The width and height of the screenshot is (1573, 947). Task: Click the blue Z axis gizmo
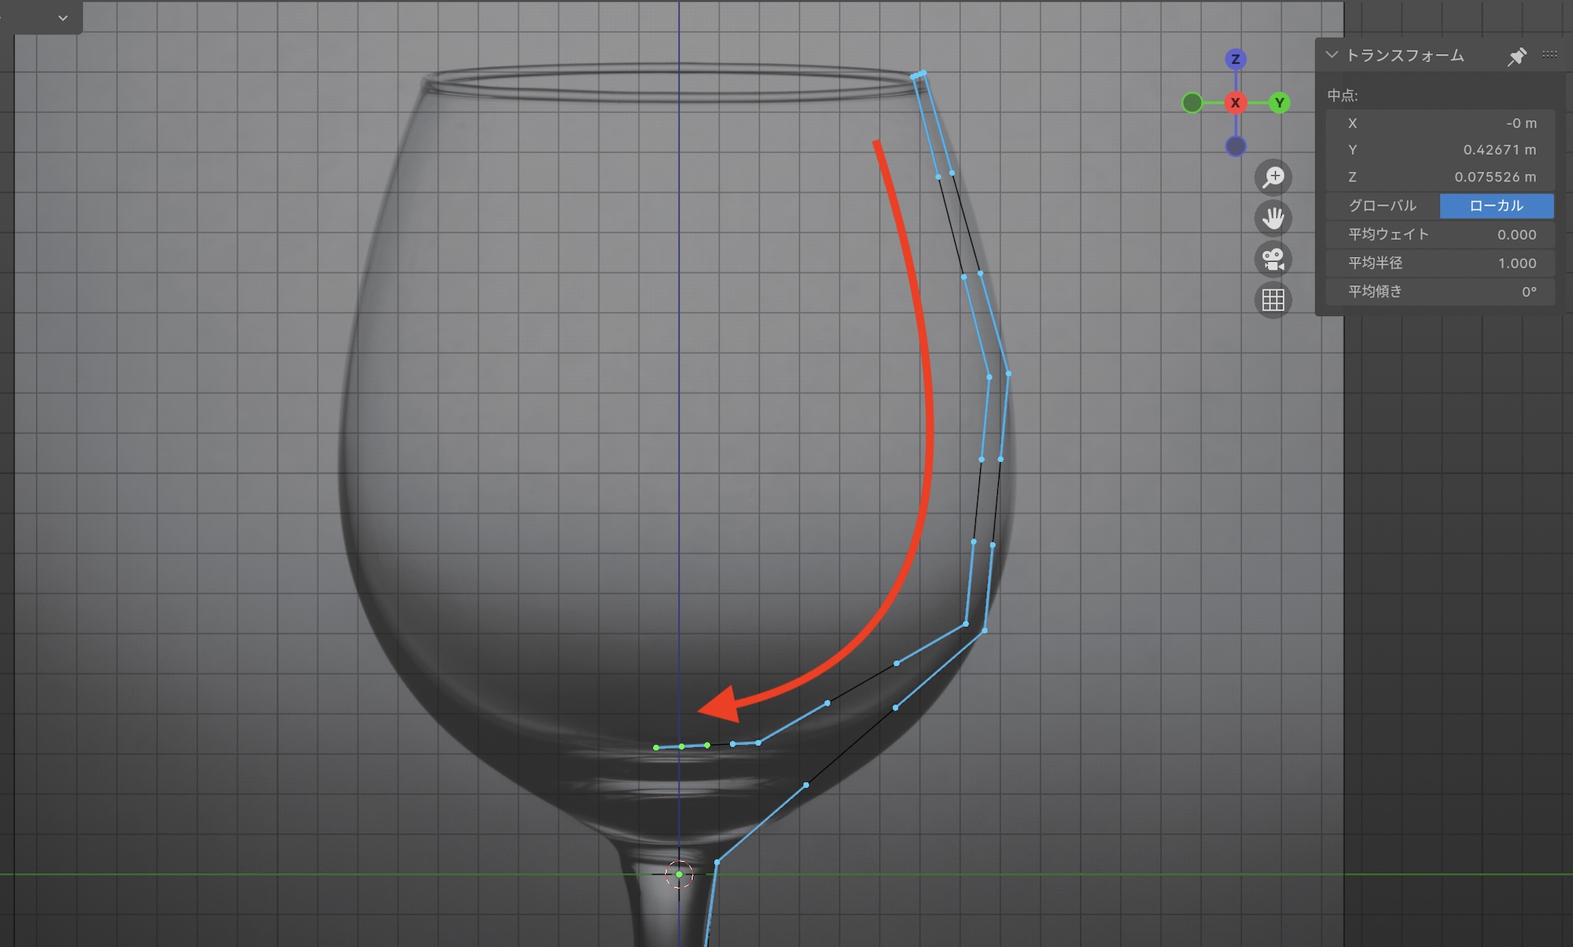1236,59
